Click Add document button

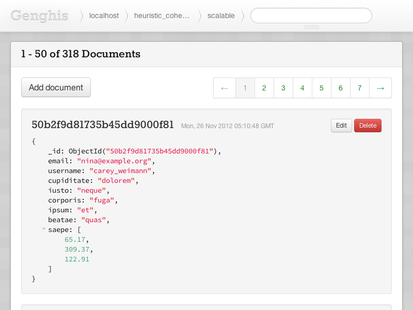(56, 87)
